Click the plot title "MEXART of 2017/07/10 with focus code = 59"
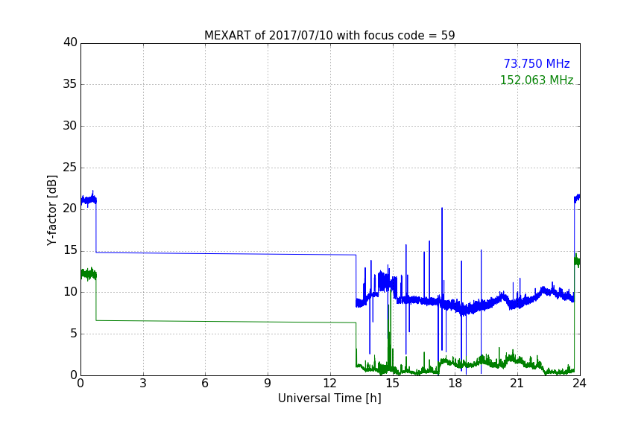 (x=329, y=36)
